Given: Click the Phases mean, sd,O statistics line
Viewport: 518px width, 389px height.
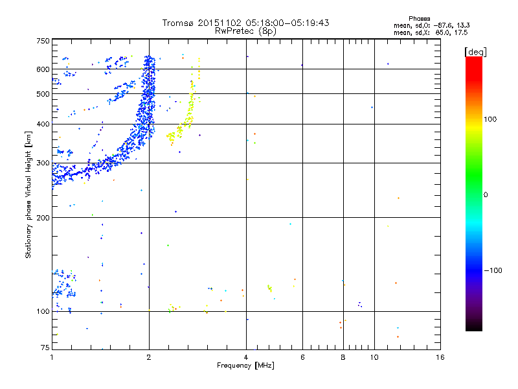Looking at the screenshot, I should coord(431,25).
